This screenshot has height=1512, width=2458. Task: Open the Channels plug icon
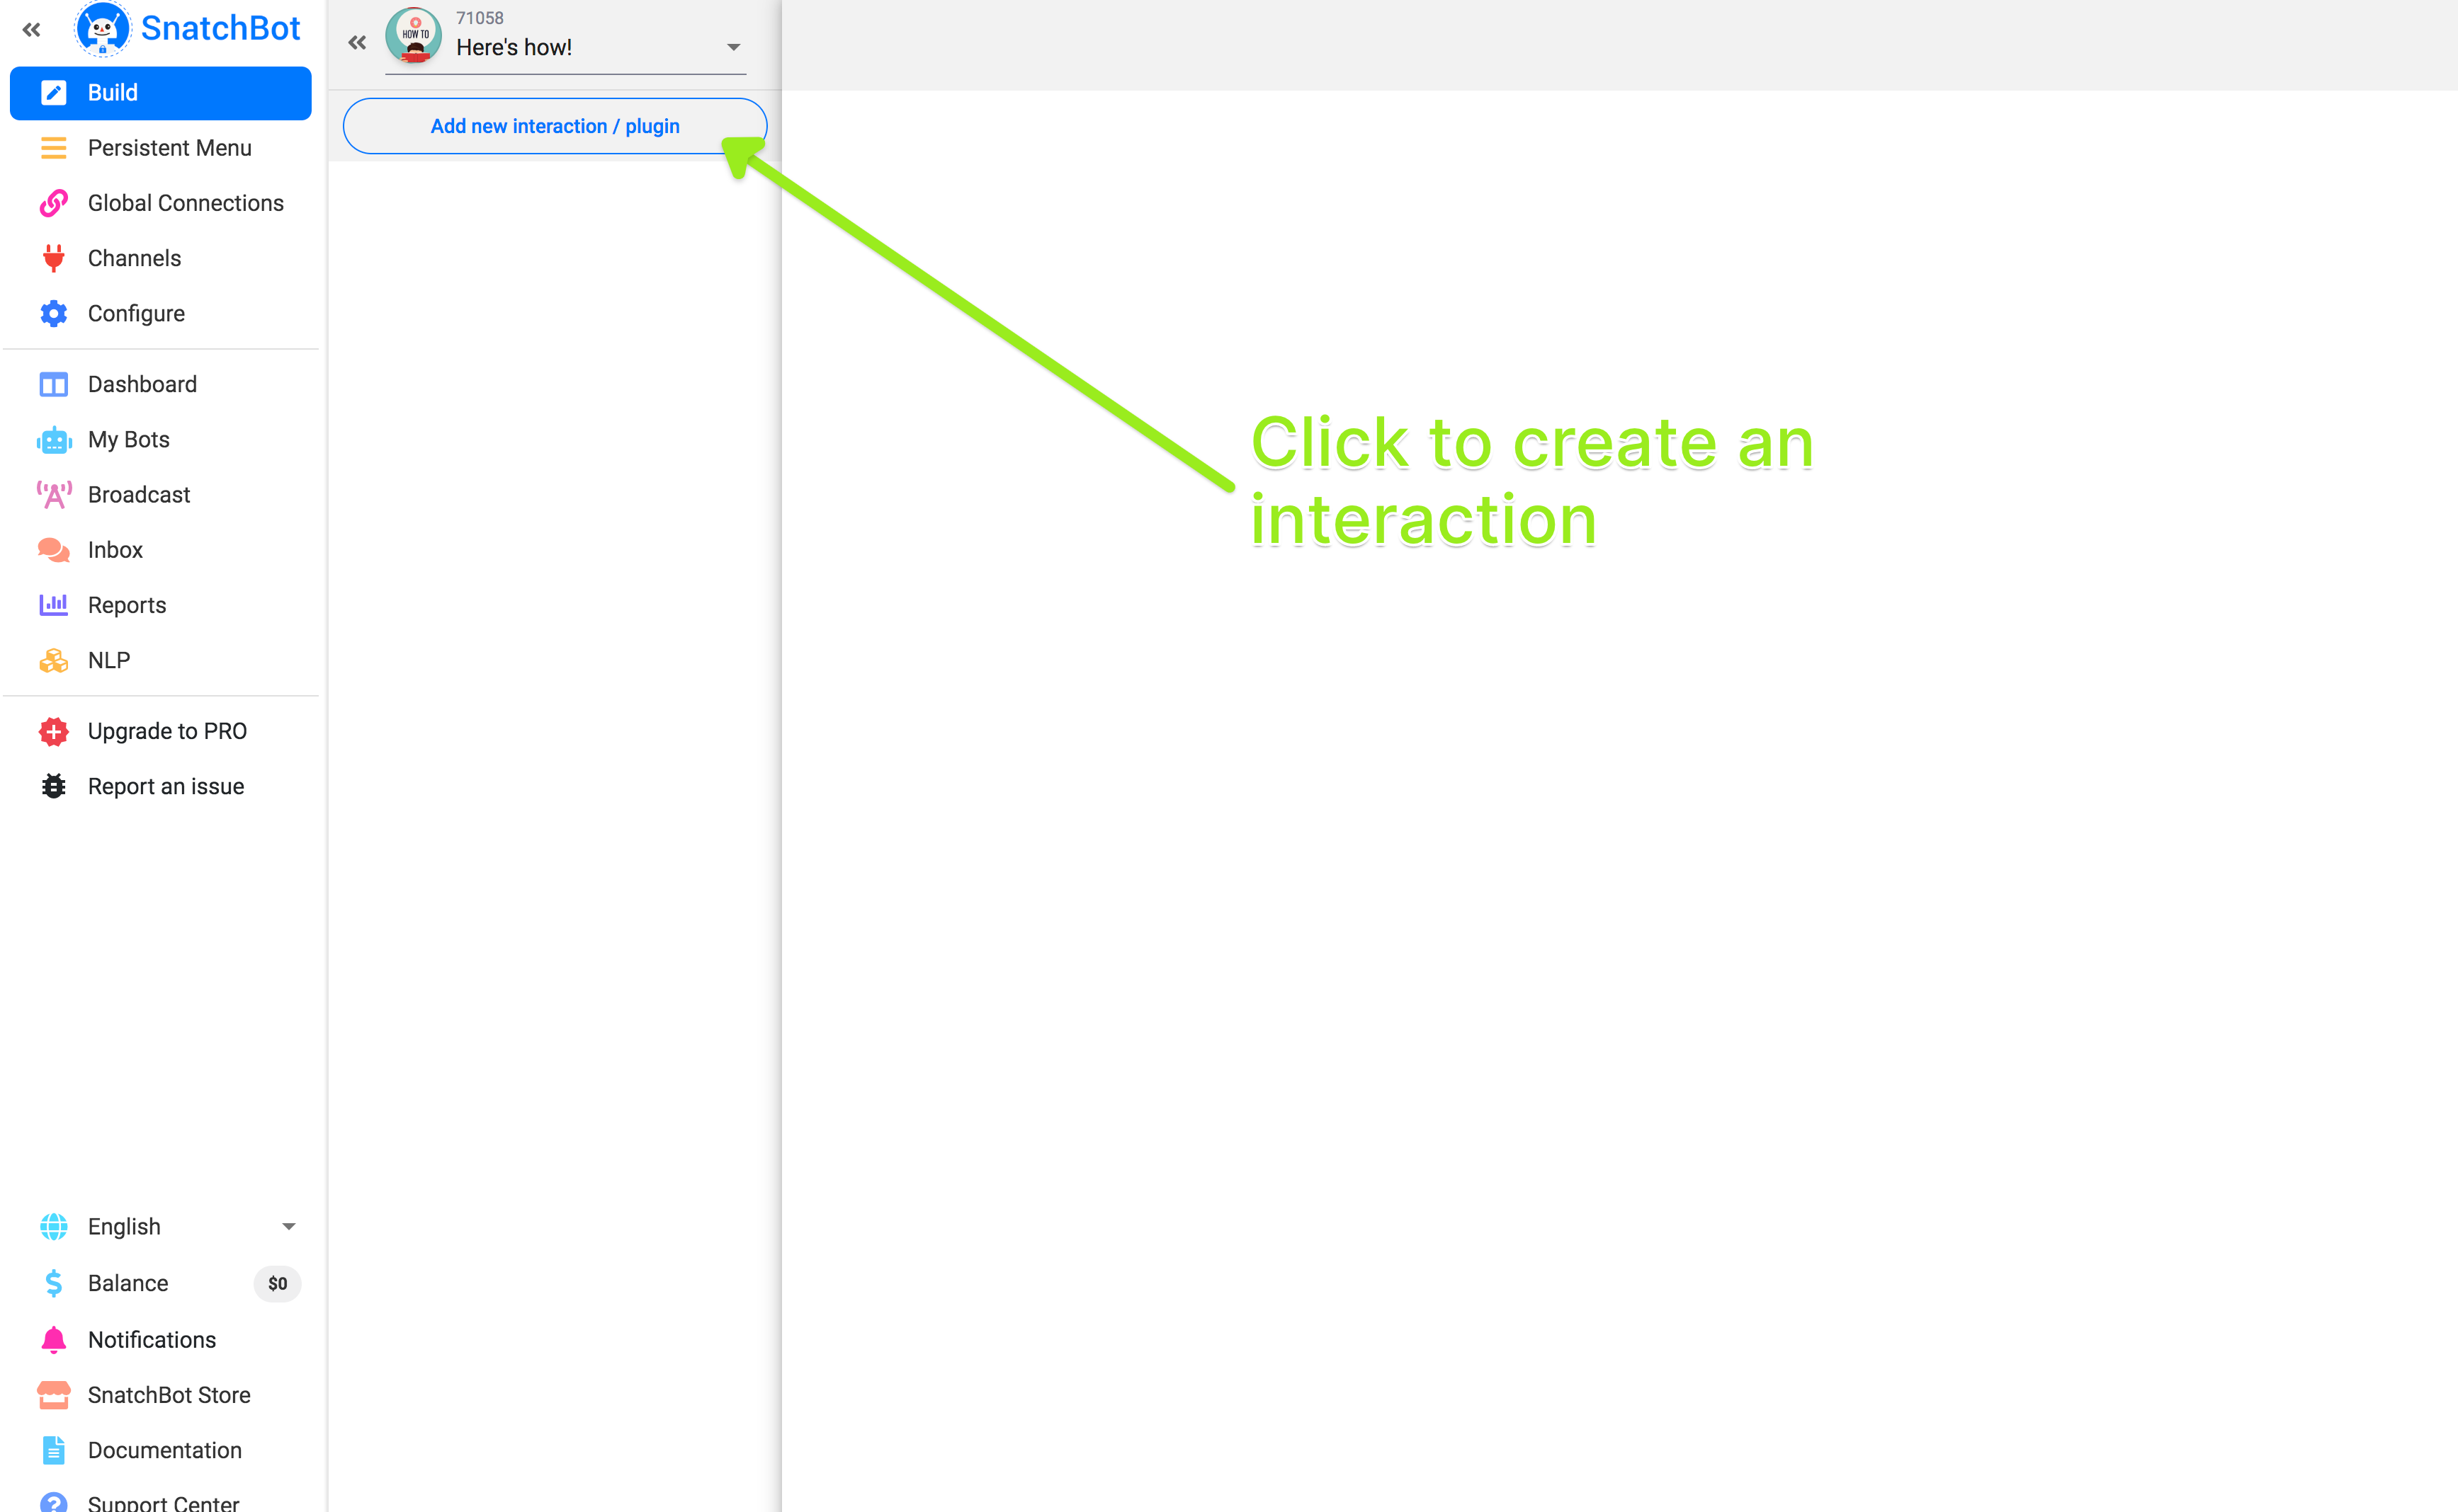54,258
